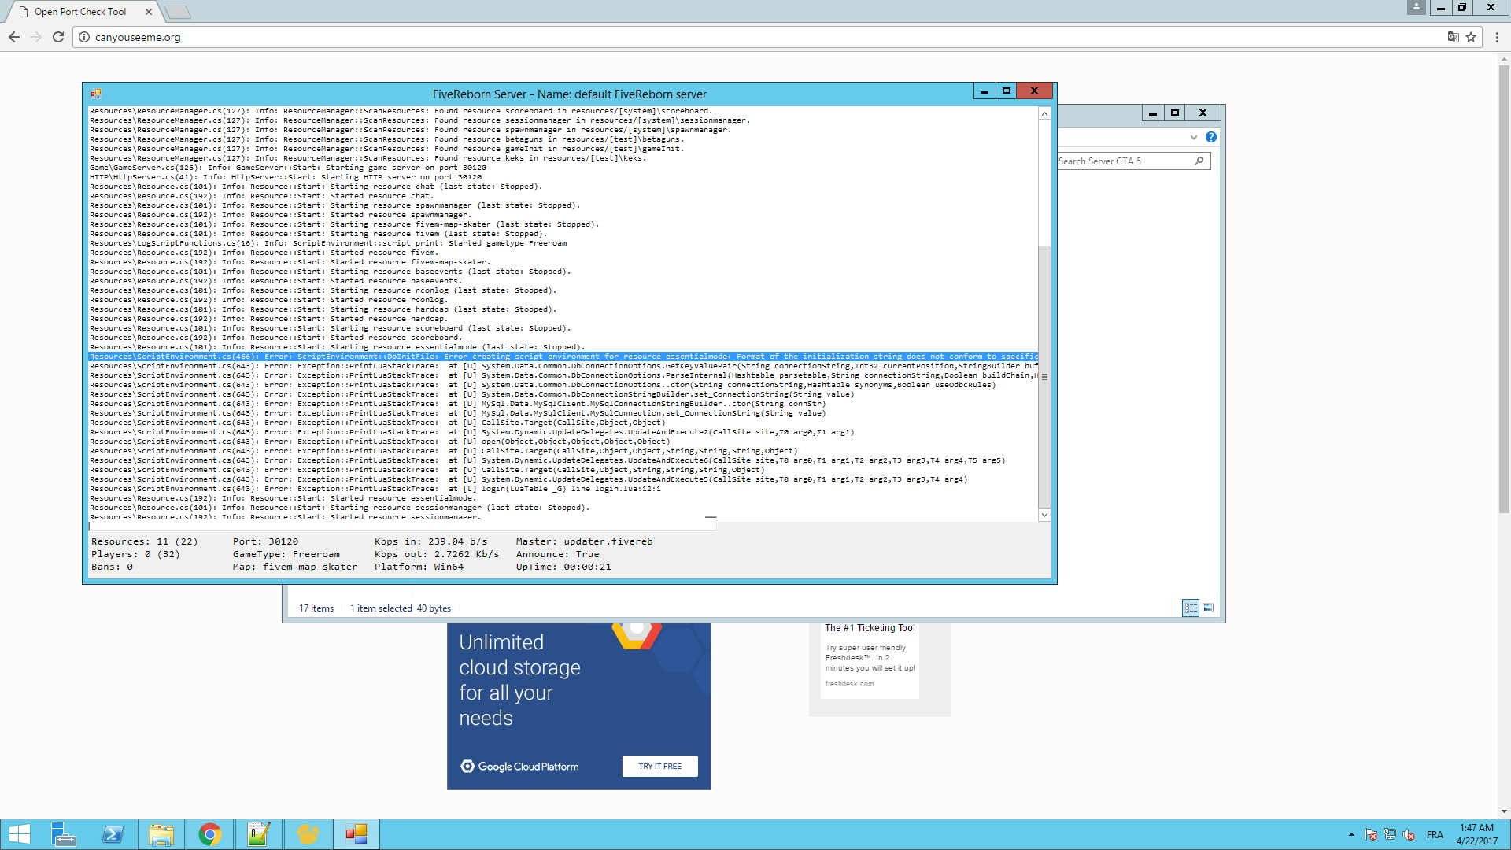Show hidden tray icons arrow

tap(1351, 835)
